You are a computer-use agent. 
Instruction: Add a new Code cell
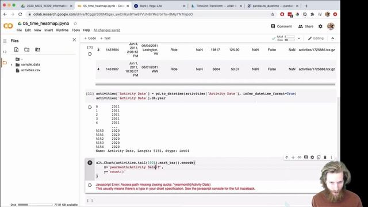(90, 39)
